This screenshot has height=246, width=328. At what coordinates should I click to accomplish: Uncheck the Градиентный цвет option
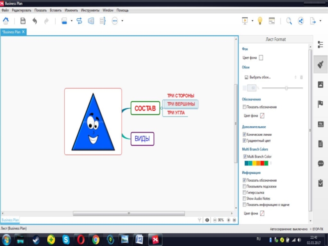tap(244, 141)
